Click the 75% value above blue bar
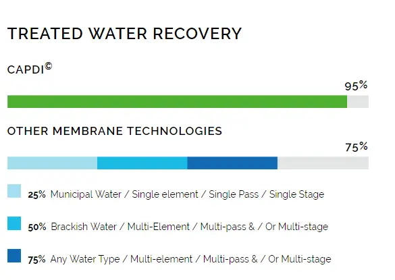Image resolution: width=395 pixels, height=280 pixels. [357, 147]
